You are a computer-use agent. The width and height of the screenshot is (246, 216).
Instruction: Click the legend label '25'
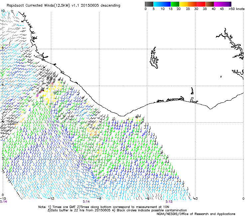188,9
